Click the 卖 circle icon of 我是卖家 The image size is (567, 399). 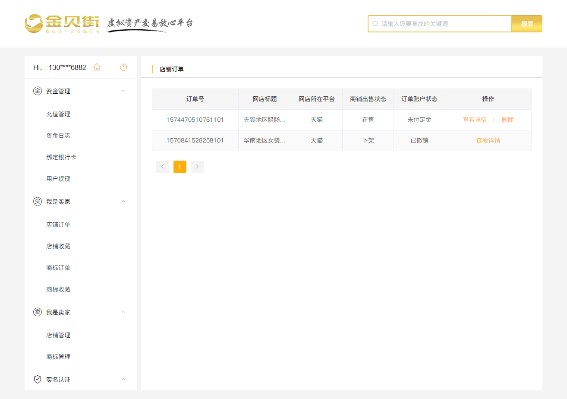[38, 312]
